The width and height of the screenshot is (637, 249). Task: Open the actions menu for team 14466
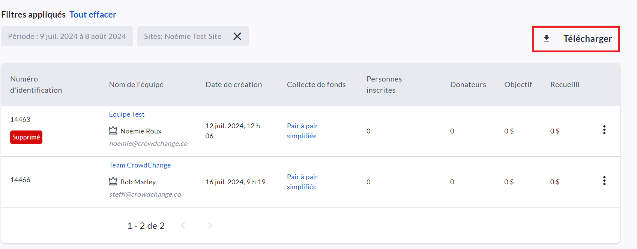pos(604,181)
